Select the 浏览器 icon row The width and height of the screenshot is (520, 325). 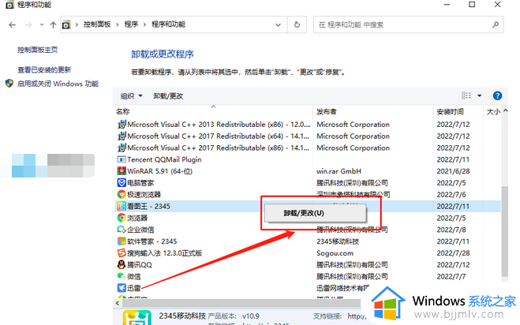[122, 218]
